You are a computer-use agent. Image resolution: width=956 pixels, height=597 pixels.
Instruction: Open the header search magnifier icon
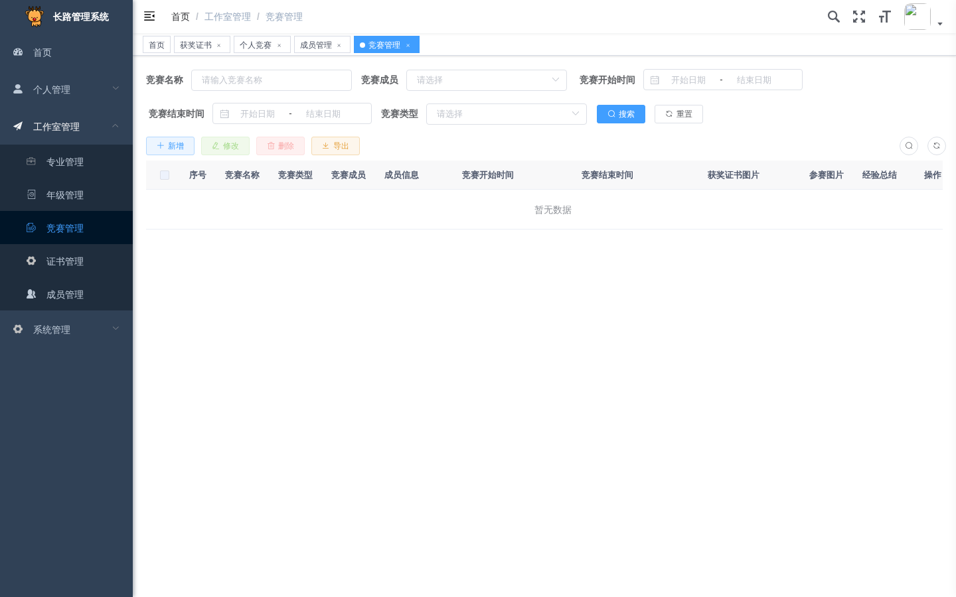point(834,17)
